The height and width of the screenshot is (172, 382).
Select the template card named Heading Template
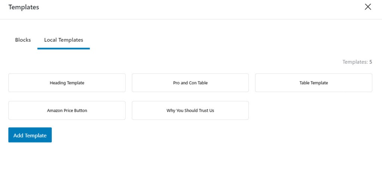tap(67, 83)
